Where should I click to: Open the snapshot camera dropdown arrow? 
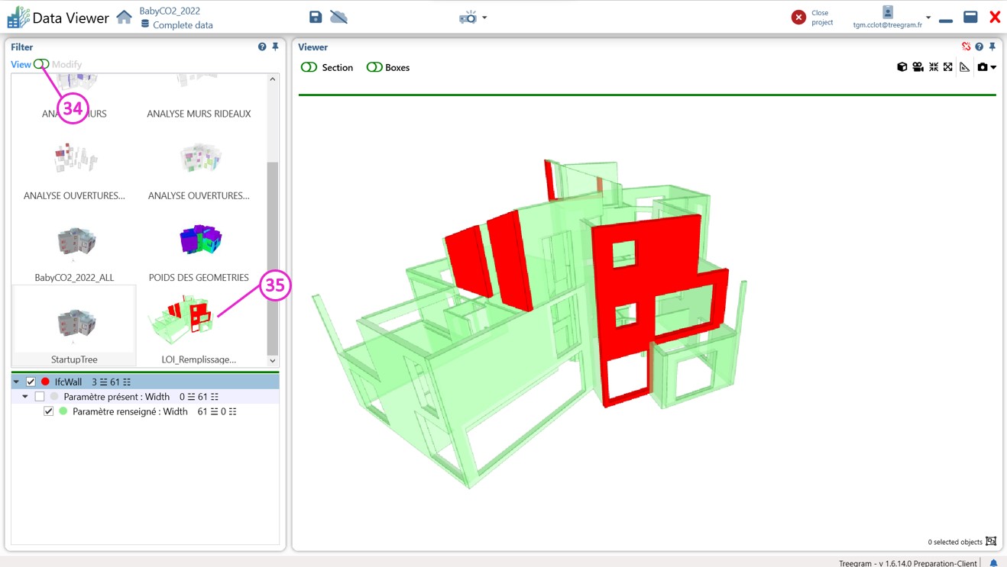[993, 67]
